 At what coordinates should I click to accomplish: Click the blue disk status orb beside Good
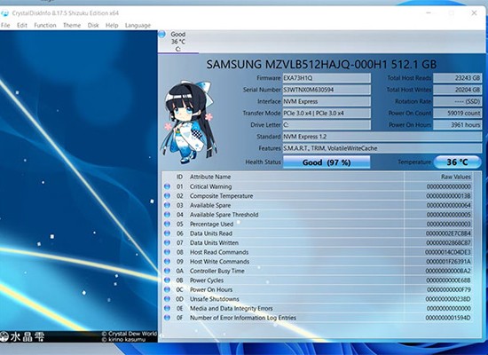[x=161, y=34]
